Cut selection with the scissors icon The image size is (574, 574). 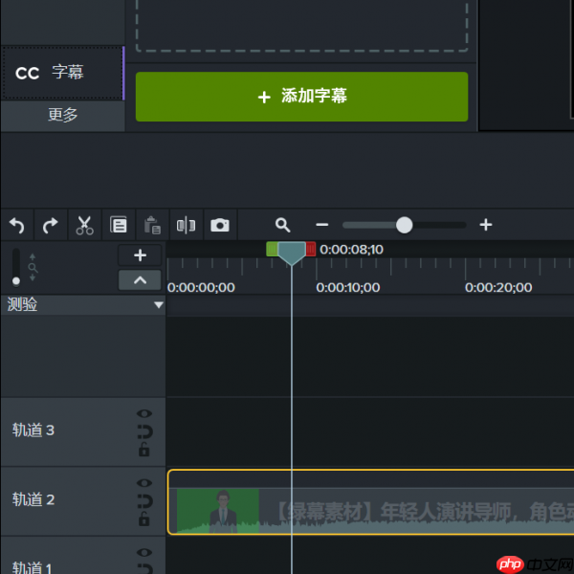(x=84, y=226)
